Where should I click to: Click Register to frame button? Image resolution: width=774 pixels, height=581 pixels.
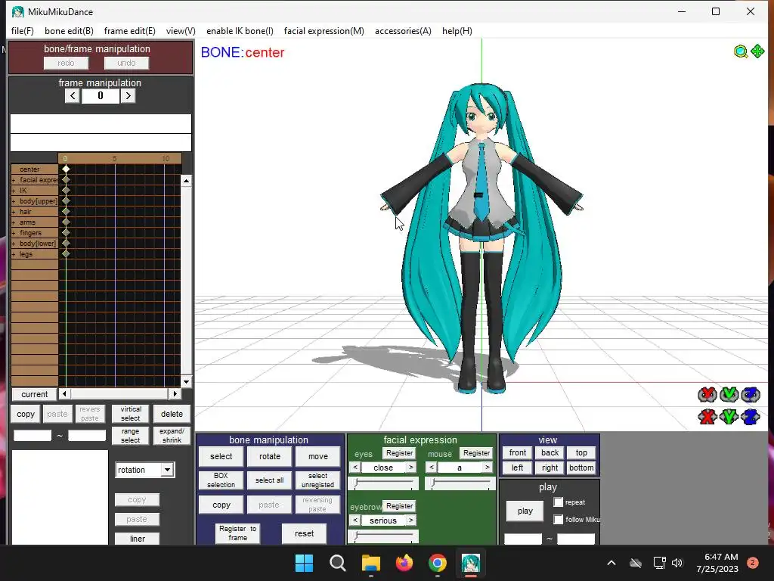click(x=237, y=533)
